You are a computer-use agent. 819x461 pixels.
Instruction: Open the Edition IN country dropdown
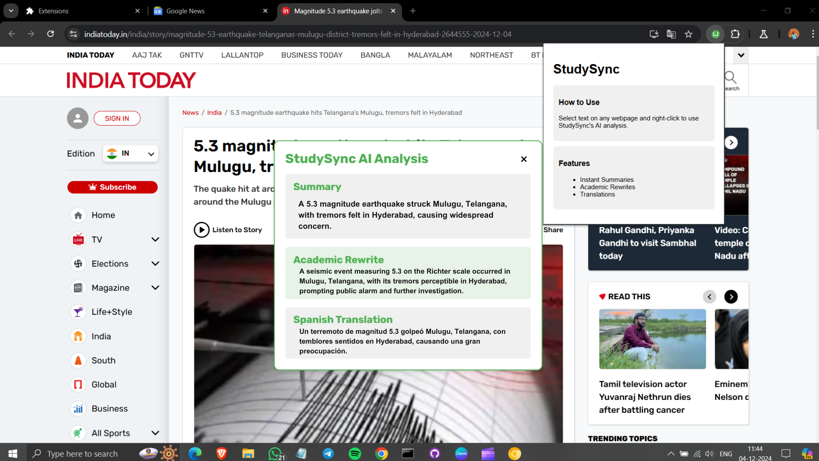coord(131,154)
